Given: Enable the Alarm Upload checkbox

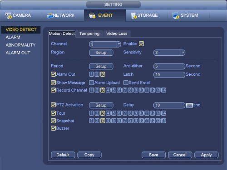Looking at the screenshot, I should pyautogui.click(x=91, y=83).
